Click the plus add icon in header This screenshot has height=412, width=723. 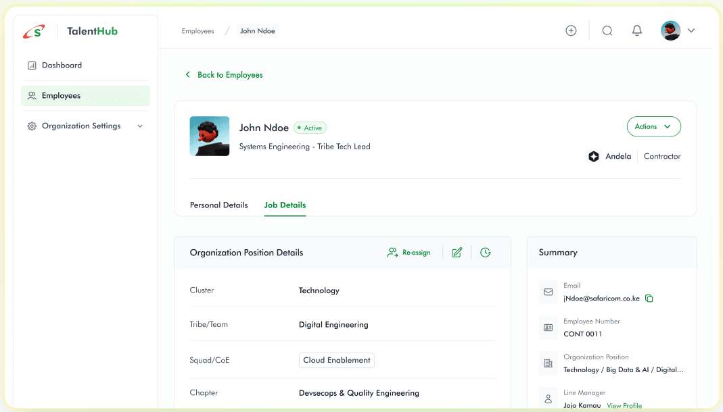coord(571,30)
